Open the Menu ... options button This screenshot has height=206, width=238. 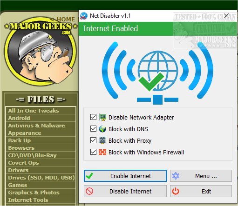[x=201, y=176]
